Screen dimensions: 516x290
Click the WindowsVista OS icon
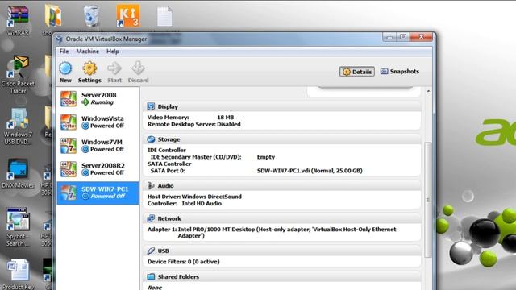coord(69,122)
